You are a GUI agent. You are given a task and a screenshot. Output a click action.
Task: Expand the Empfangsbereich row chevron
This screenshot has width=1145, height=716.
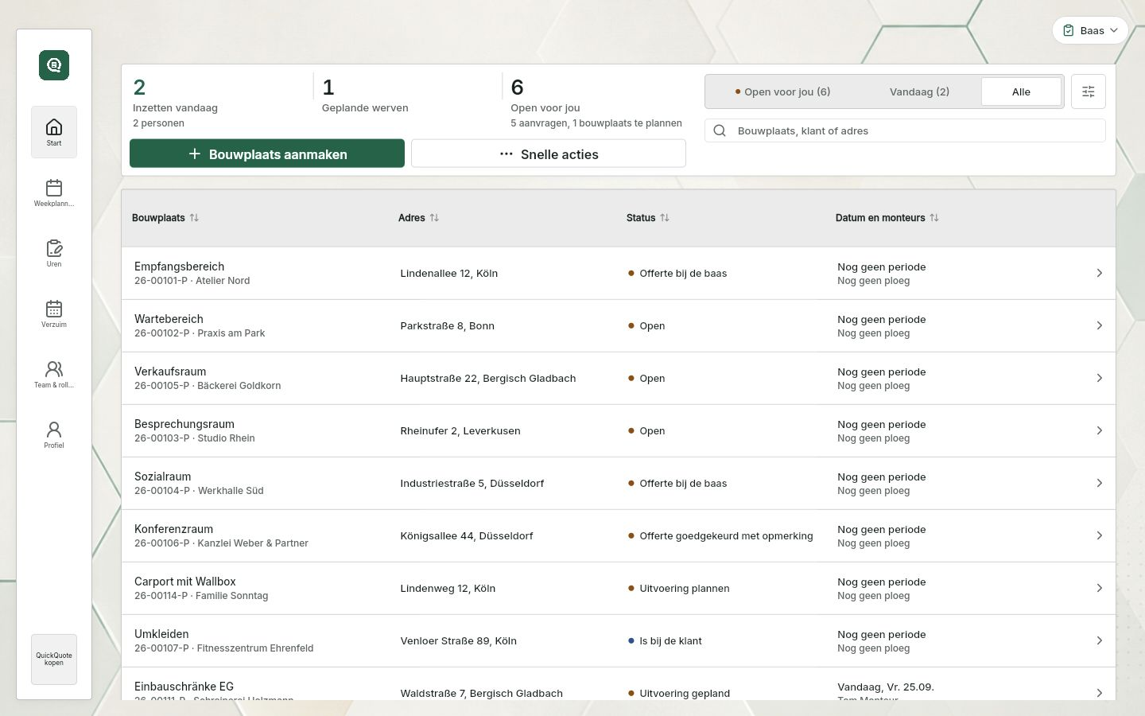[x=1100, y=273]
